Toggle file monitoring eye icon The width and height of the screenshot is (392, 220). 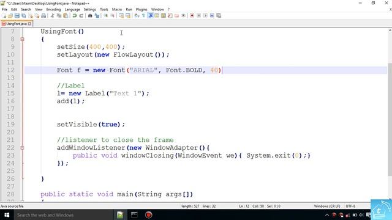point(183,15)
